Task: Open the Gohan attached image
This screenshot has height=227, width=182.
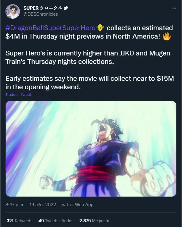Action: (x=91, y=149)
